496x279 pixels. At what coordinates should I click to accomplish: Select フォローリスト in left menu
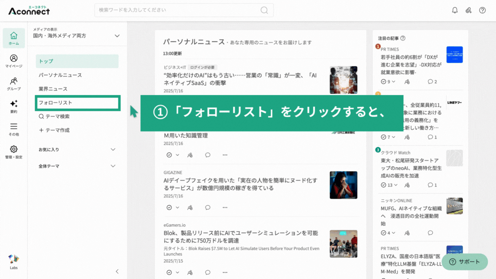77,103
